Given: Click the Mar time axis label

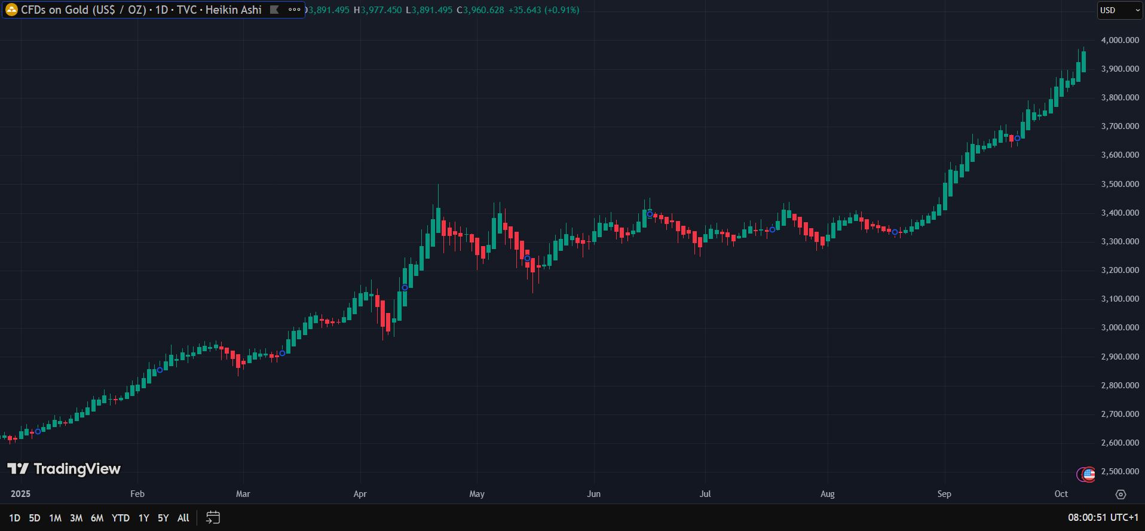Looking at the screenshot, I should click(243, 494).
